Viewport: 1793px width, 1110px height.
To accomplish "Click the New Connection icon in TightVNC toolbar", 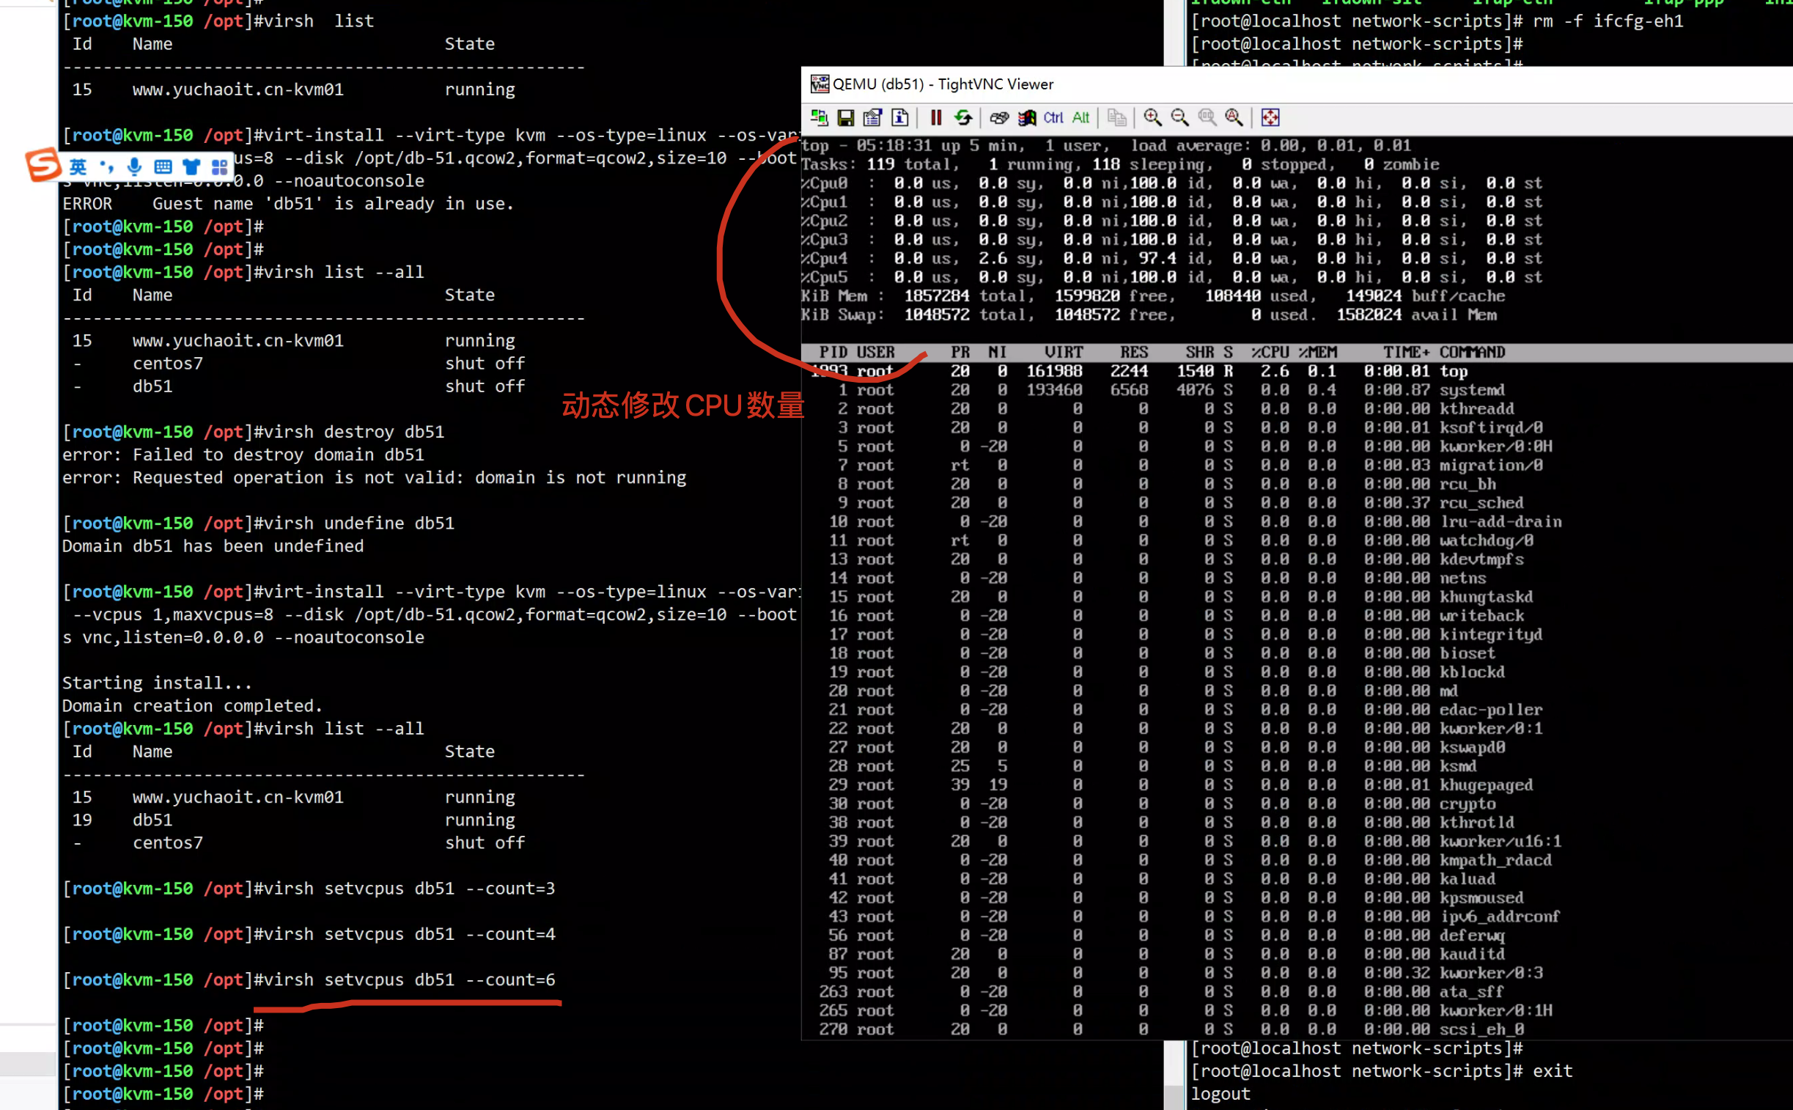I will pyautogui.click(x=819, y=117).
